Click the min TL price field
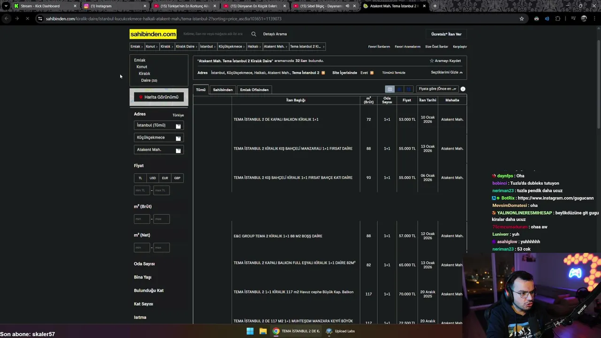Image resolution: width=601 pixels, height=338 pixels. tap(142, 190)
